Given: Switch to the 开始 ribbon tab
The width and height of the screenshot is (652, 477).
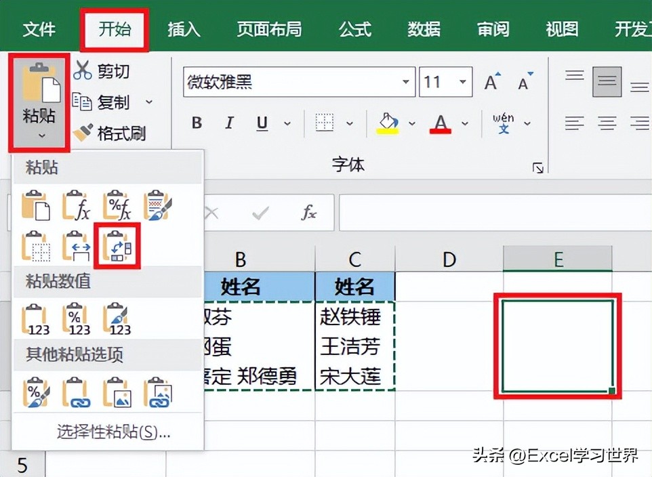Looking at the screenshot, I should 114,29.
